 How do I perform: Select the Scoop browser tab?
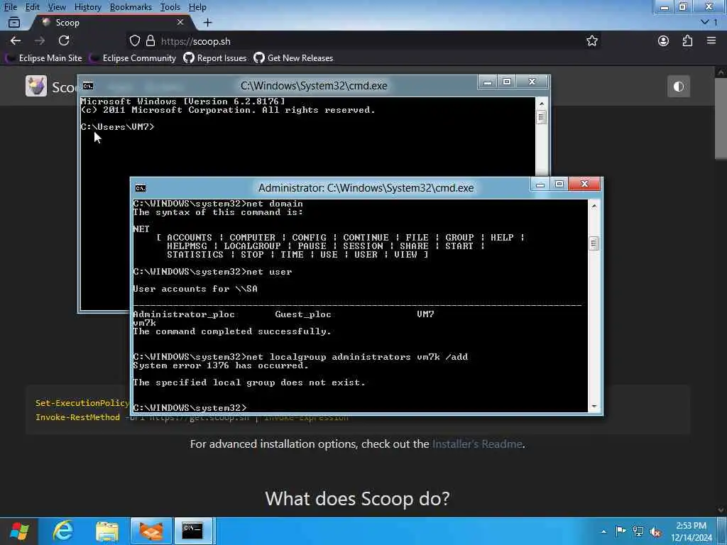[x=111, y=22]
